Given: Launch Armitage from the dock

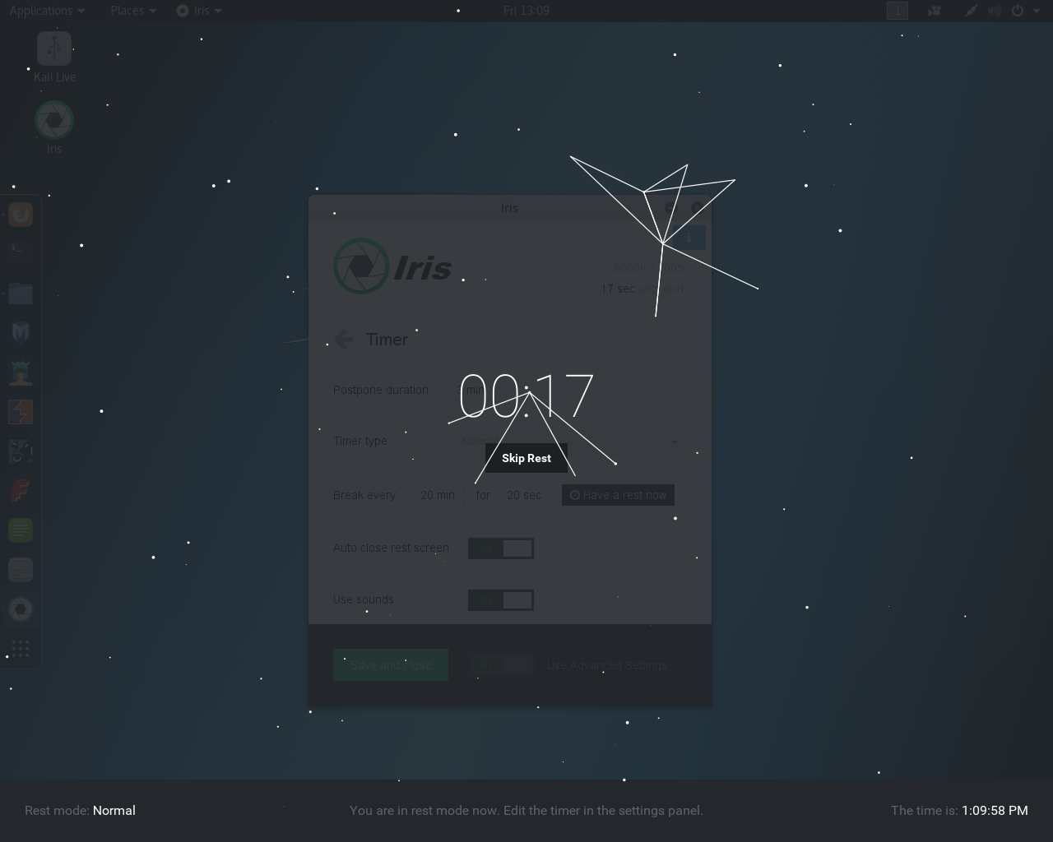Looking at the screenshot, I should [21, 372].
